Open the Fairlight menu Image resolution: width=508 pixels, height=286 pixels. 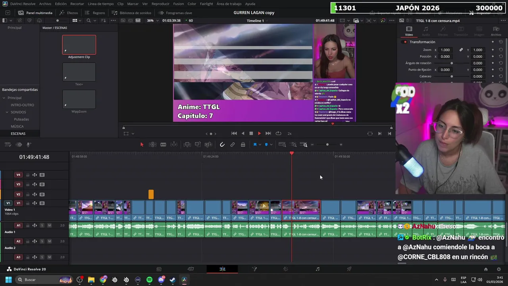click(206, 4)
